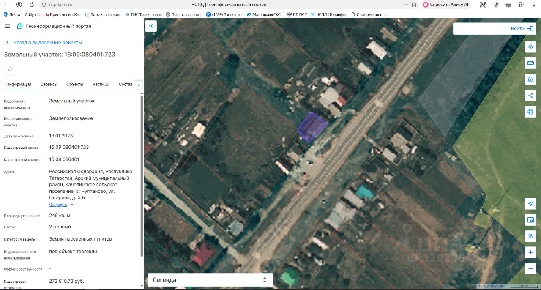Click the Земли населенных пунктов value

tap(80, 239)
